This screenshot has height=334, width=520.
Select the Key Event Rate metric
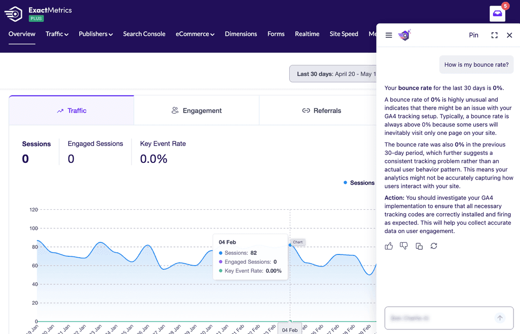coord(163,152)
